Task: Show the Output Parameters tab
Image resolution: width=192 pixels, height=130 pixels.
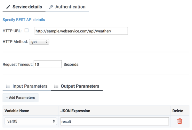Action: click(x=80, y=86)
